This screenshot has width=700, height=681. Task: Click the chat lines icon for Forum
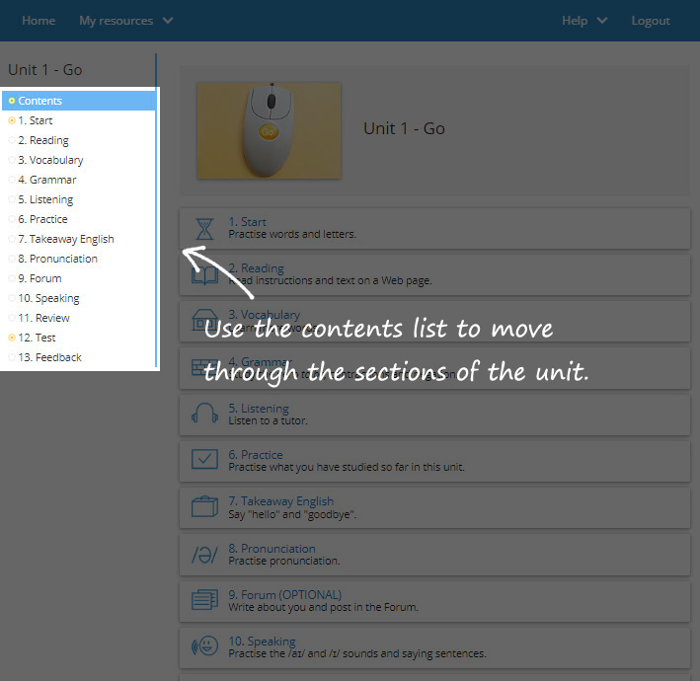click(x=204, y=600)
